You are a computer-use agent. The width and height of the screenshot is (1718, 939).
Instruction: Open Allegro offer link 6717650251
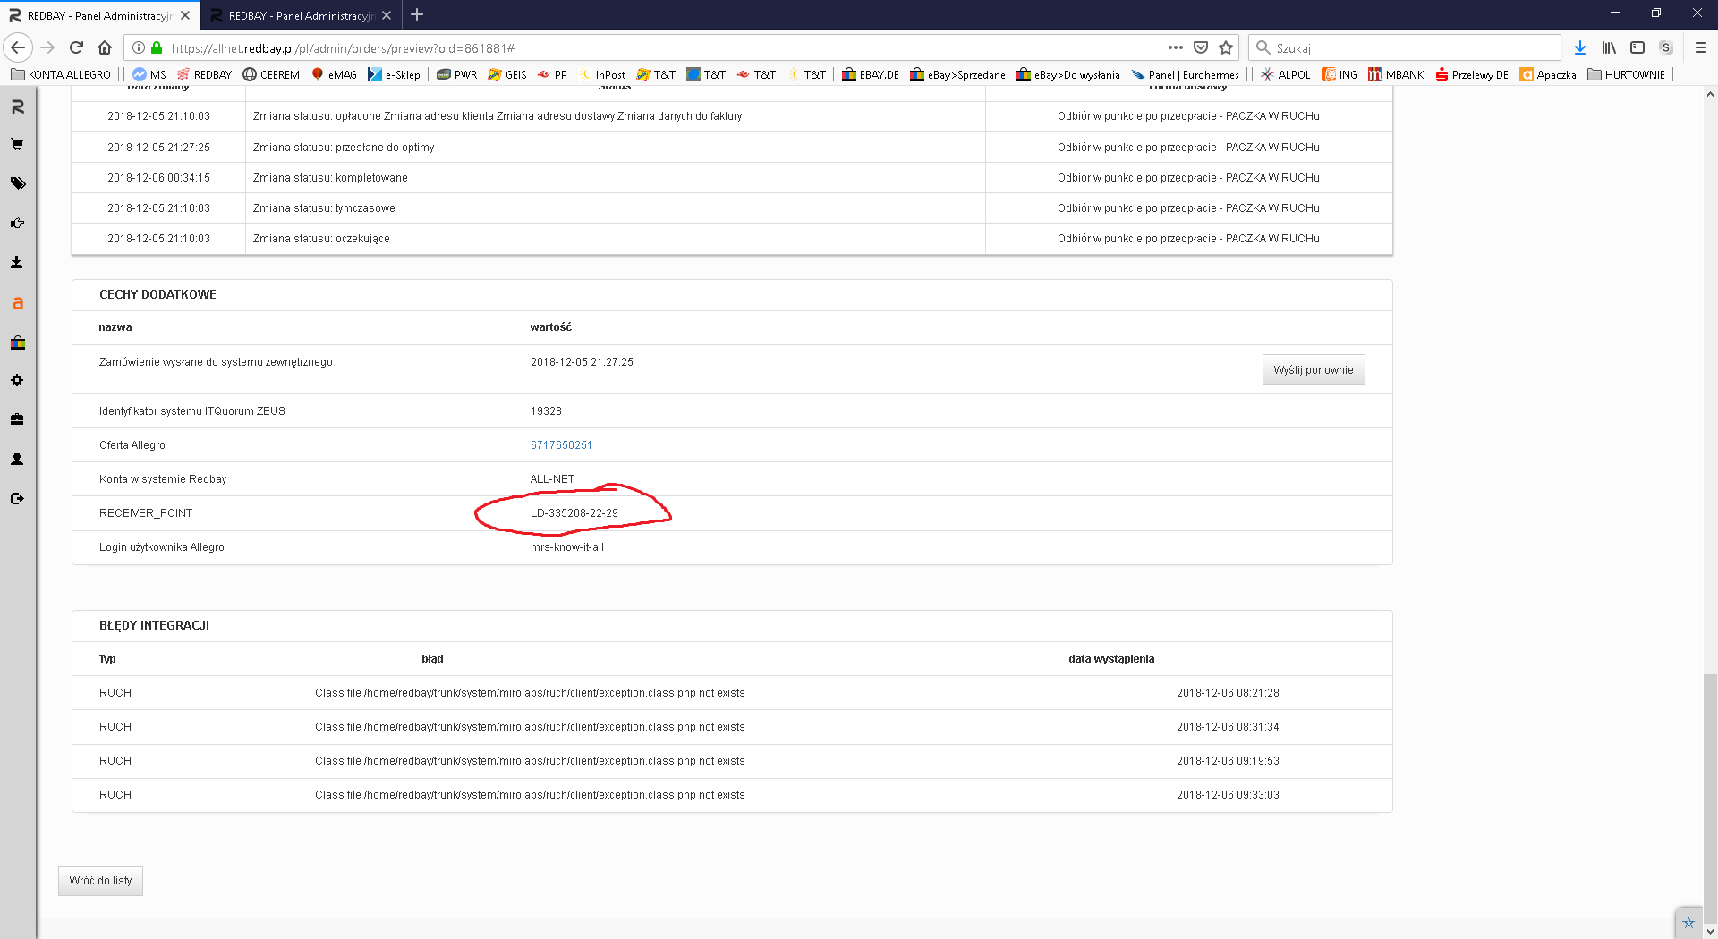(x=561, y=445)
